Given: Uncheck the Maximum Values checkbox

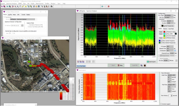Looking at the screenshot, I should 166,32.
